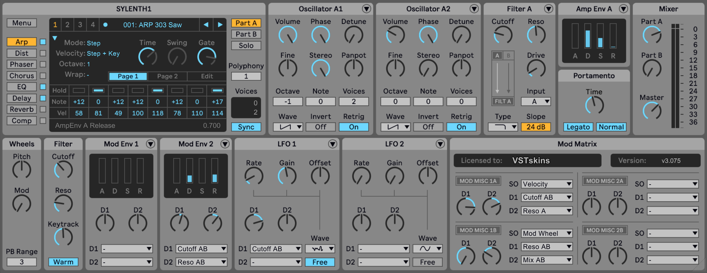Click the filter routing FILT A diagram
The image size is (707, 273).
(x=502, y=78)
